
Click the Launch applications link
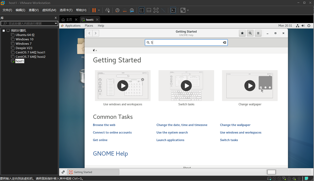tap(170, 140)
